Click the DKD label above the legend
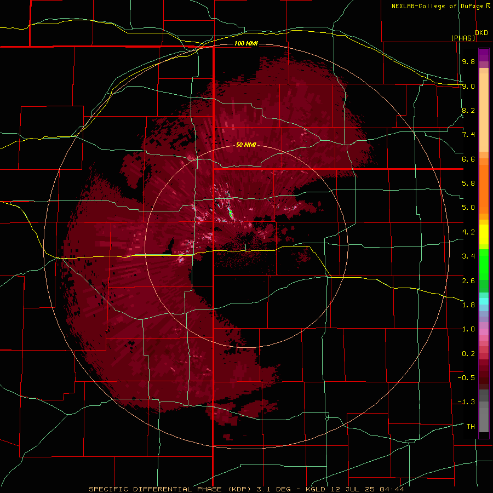Viewport: 493px width, 493px height. pyautogui.click(x=481, y=33)
